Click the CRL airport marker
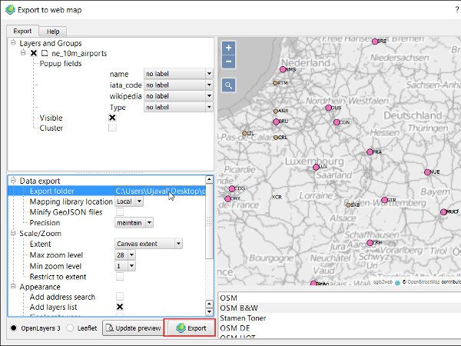 click(x=276, y=138)
